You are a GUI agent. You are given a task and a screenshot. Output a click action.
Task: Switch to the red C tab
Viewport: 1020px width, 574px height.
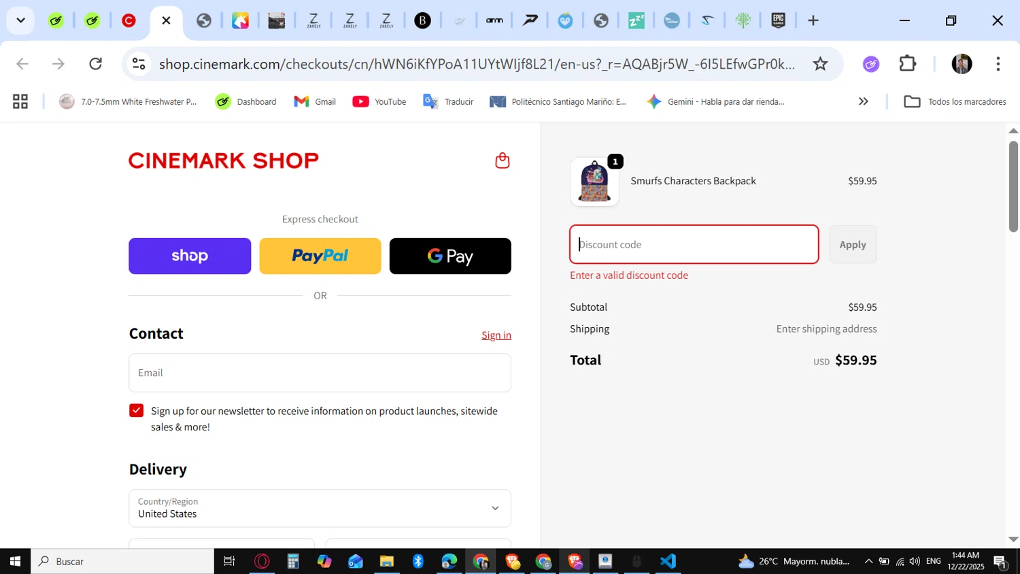pos(129,20)
